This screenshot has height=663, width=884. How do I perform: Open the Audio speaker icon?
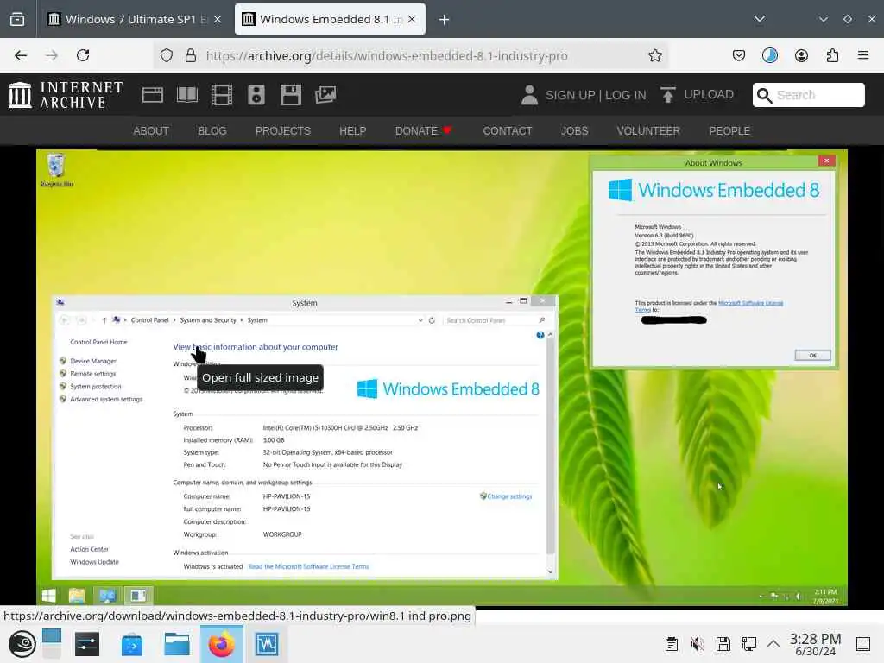pos(256,95)
